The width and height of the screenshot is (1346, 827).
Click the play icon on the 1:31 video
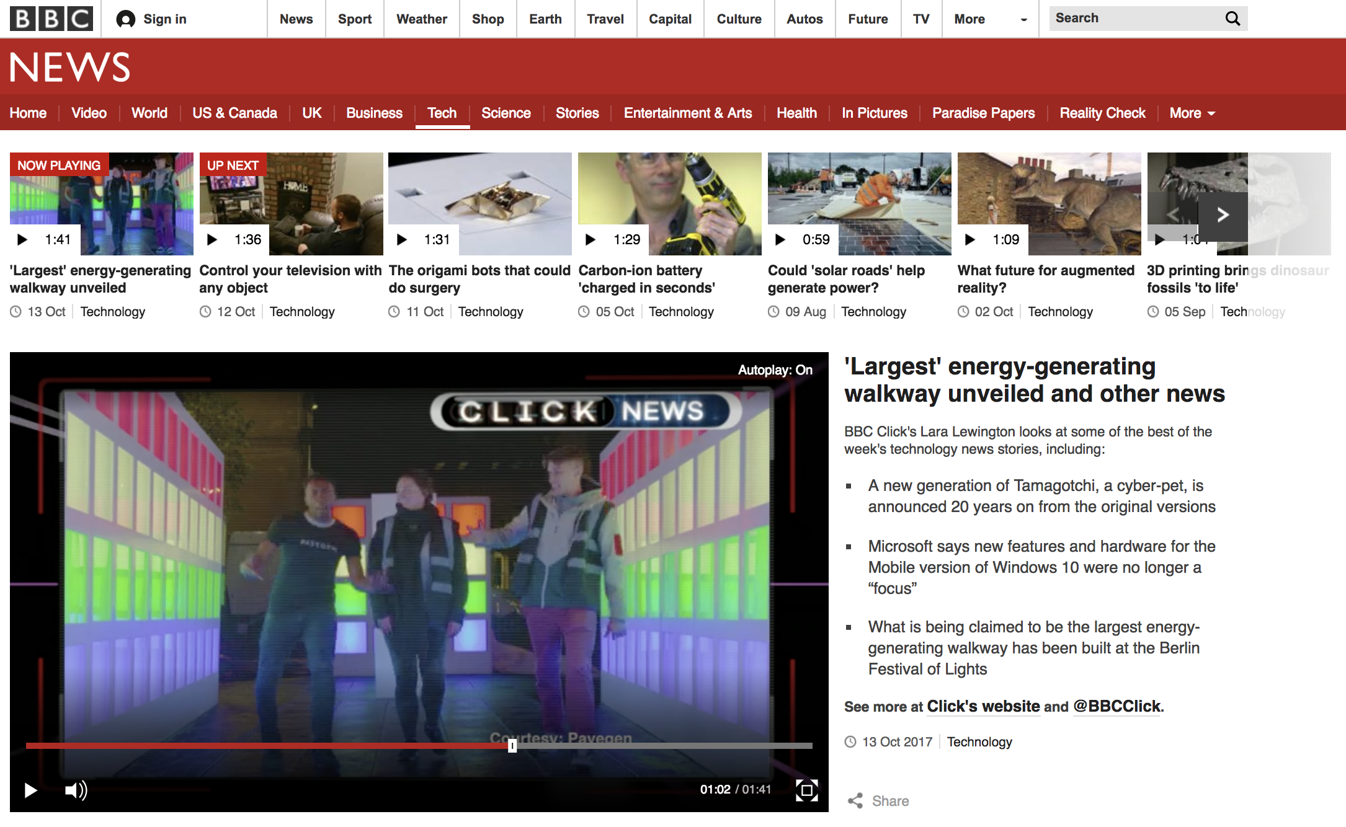(x=402, y=239)
